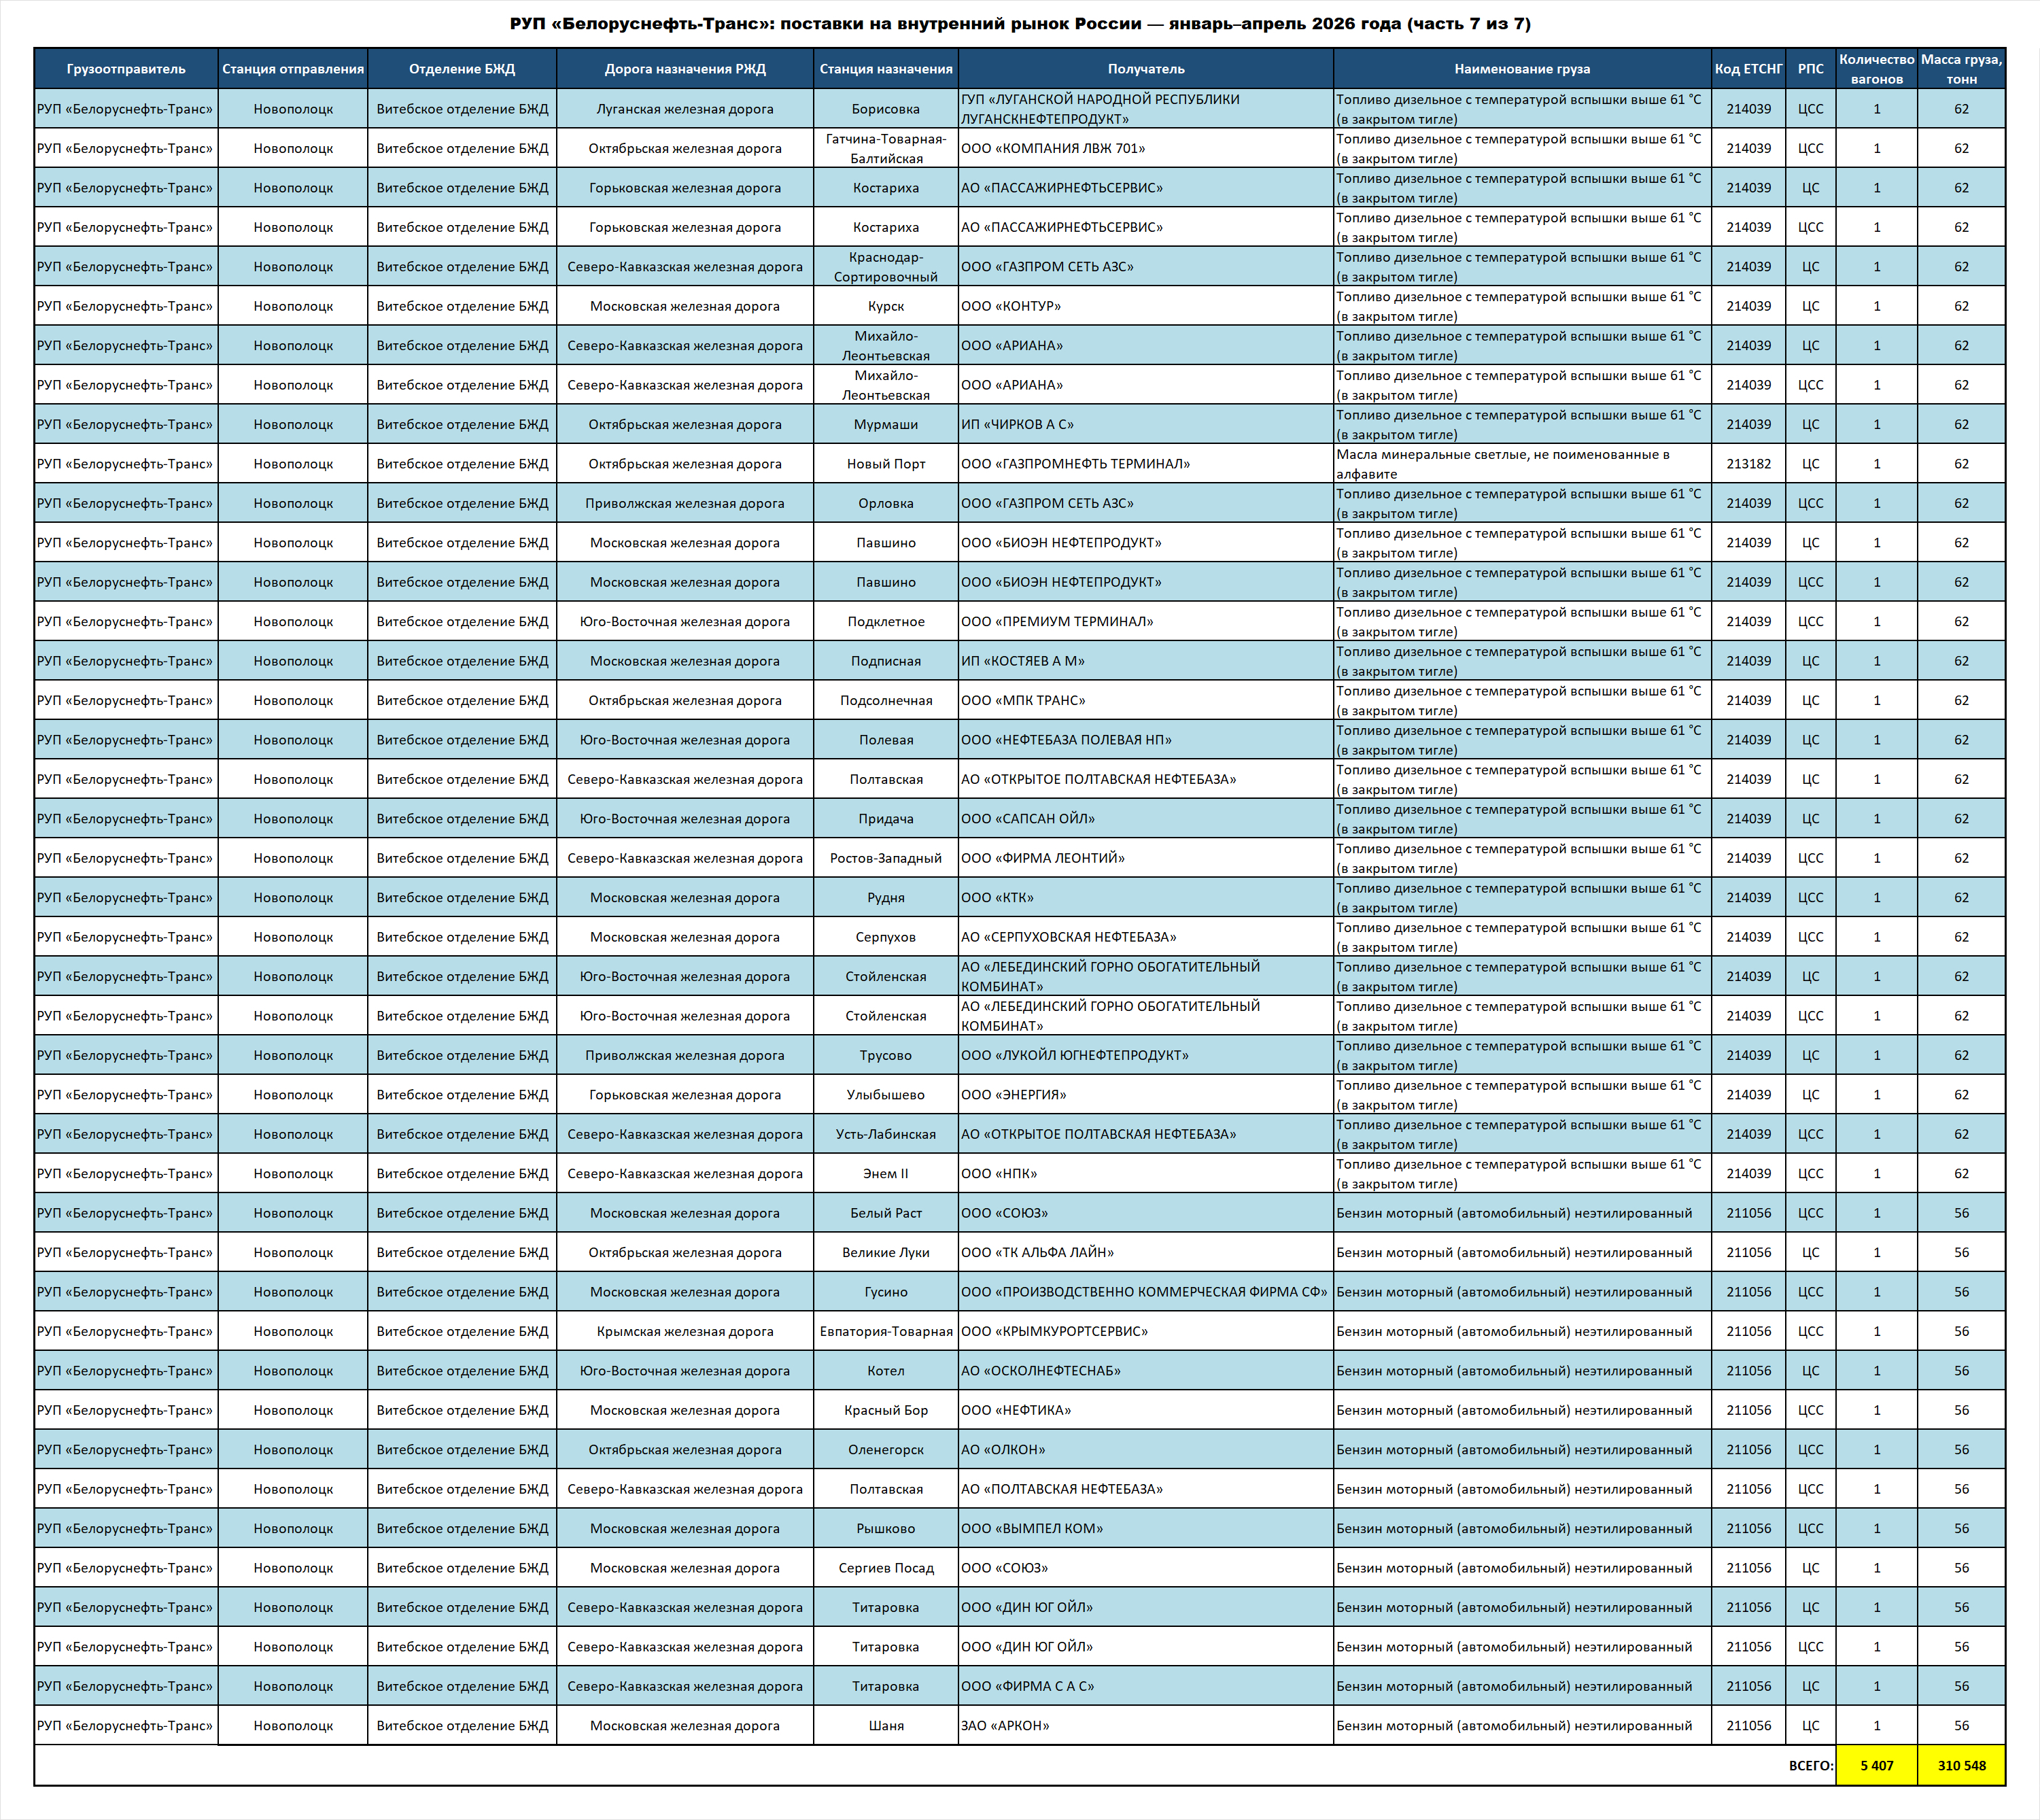Click cargo «Масла минеральные светлые, не поименованные в алфавите»
The width and height of the screenshot is (2040, 1820).
point(1522,464)
